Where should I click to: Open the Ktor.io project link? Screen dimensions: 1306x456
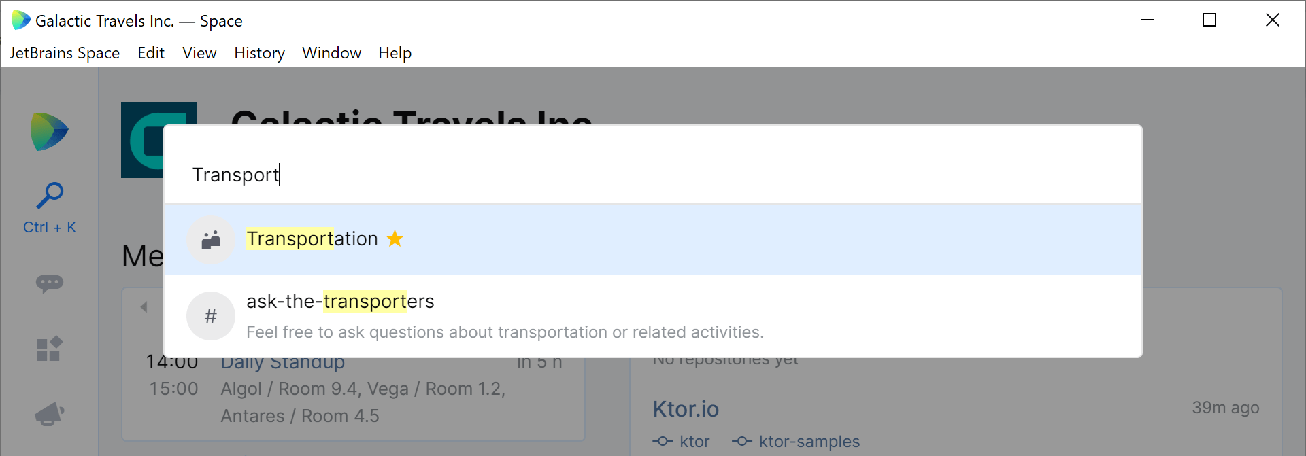[686, 409]
